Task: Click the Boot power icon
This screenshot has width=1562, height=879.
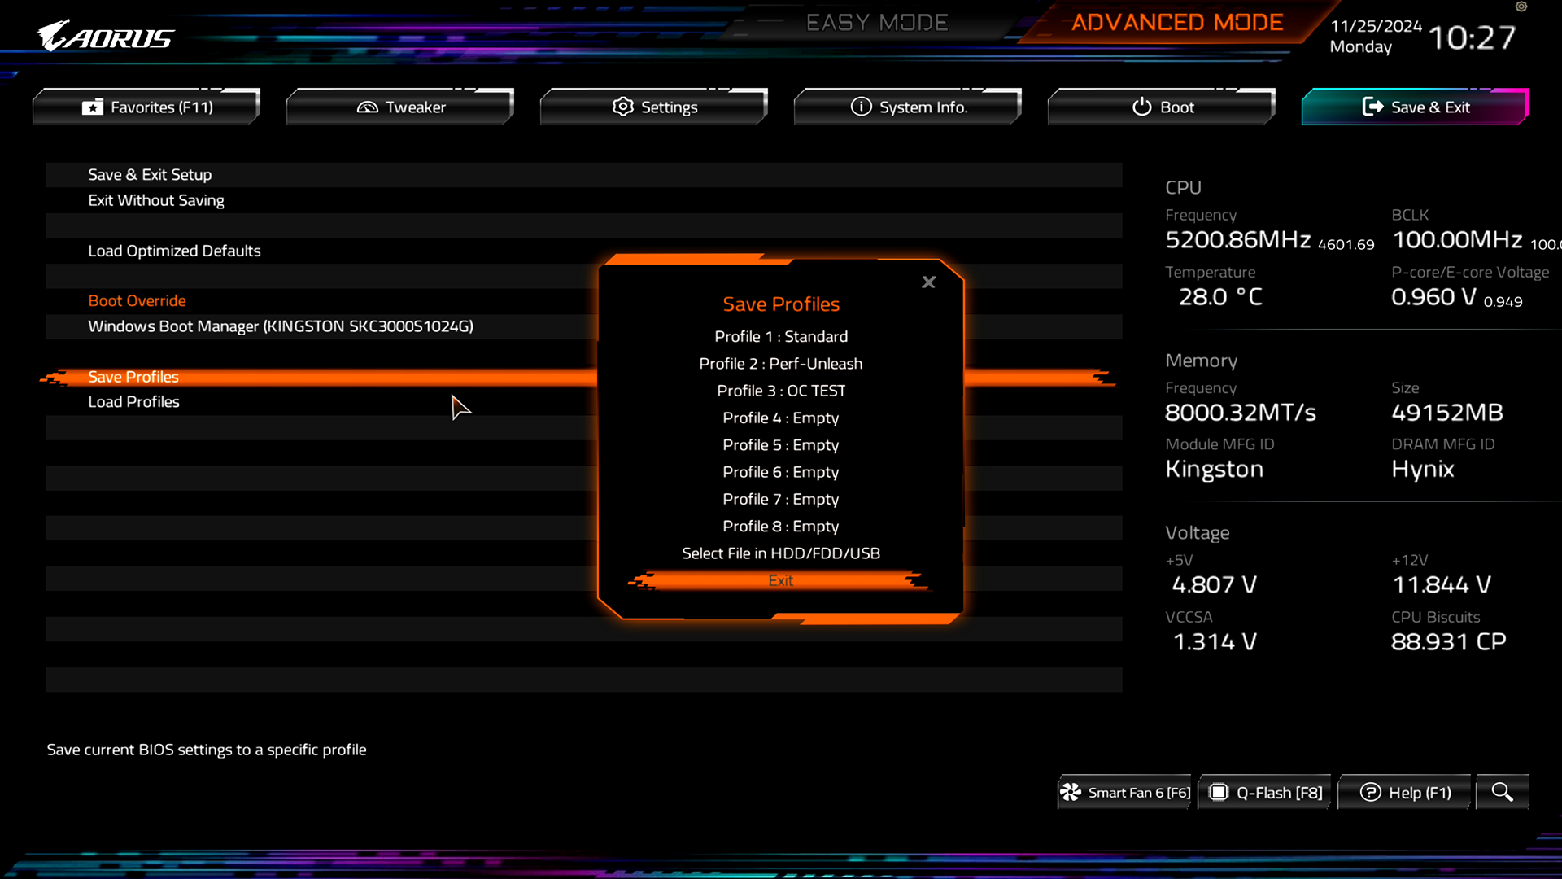Action: [1141, 107]
